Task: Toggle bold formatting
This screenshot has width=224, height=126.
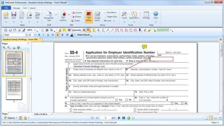Action: (39, 35)
